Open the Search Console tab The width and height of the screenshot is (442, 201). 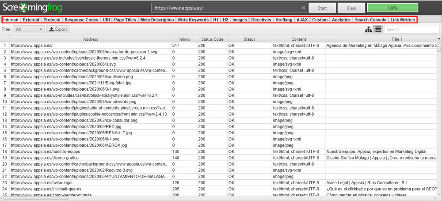pos(370,20)
